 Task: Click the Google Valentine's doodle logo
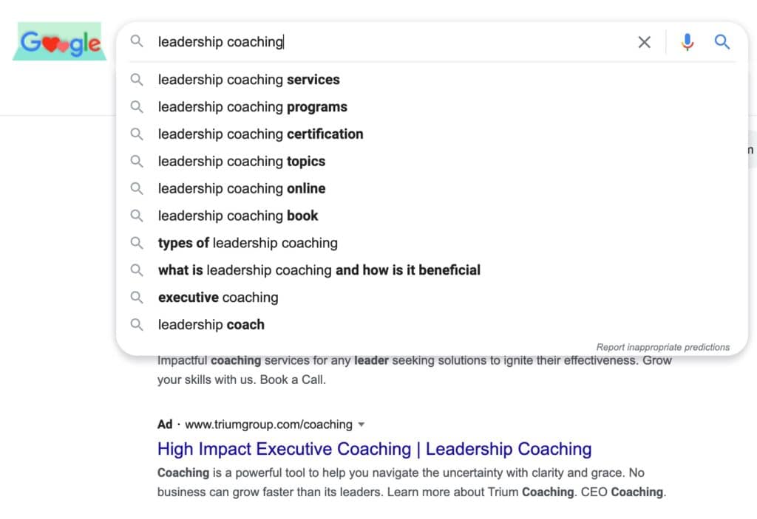point(60,44)
